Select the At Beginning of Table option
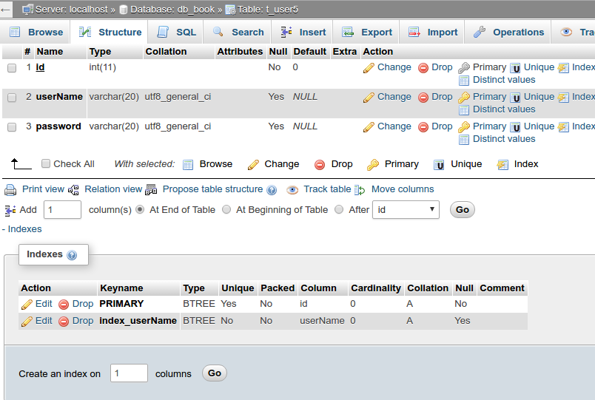This screenshot has height=400, width=595. (226, 210)
